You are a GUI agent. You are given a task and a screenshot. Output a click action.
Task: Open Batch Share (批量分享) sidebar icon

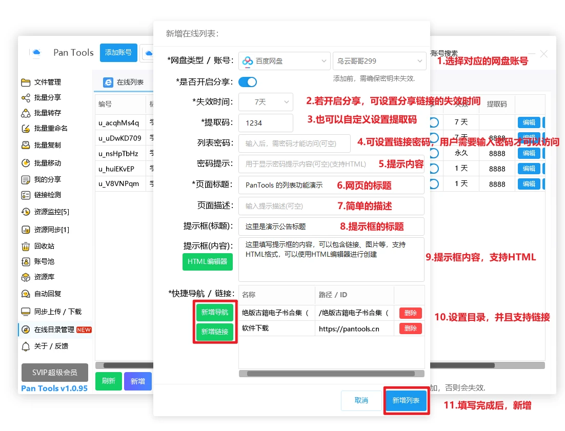pos(26,98)
